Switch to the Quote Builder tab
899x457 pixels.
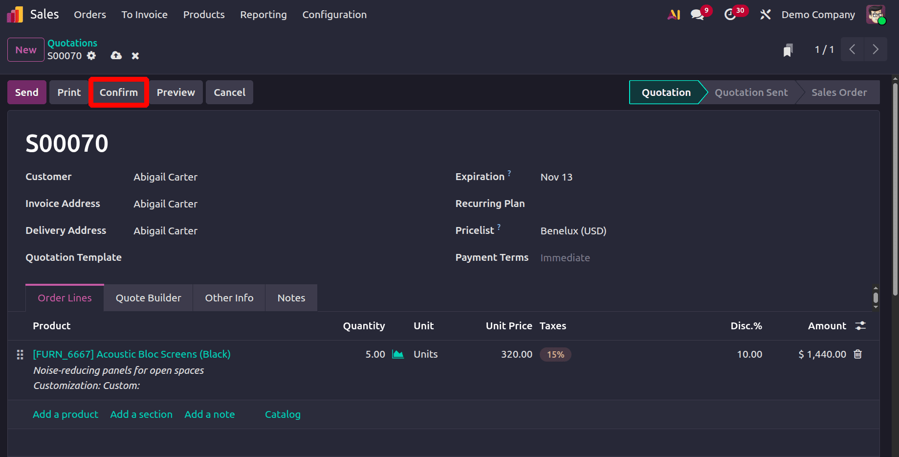[x=149, y=298]
